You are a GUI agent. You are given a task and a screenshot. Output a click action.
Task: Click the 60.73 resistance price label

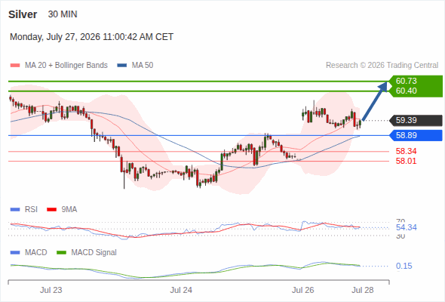(x=406, y=81)
